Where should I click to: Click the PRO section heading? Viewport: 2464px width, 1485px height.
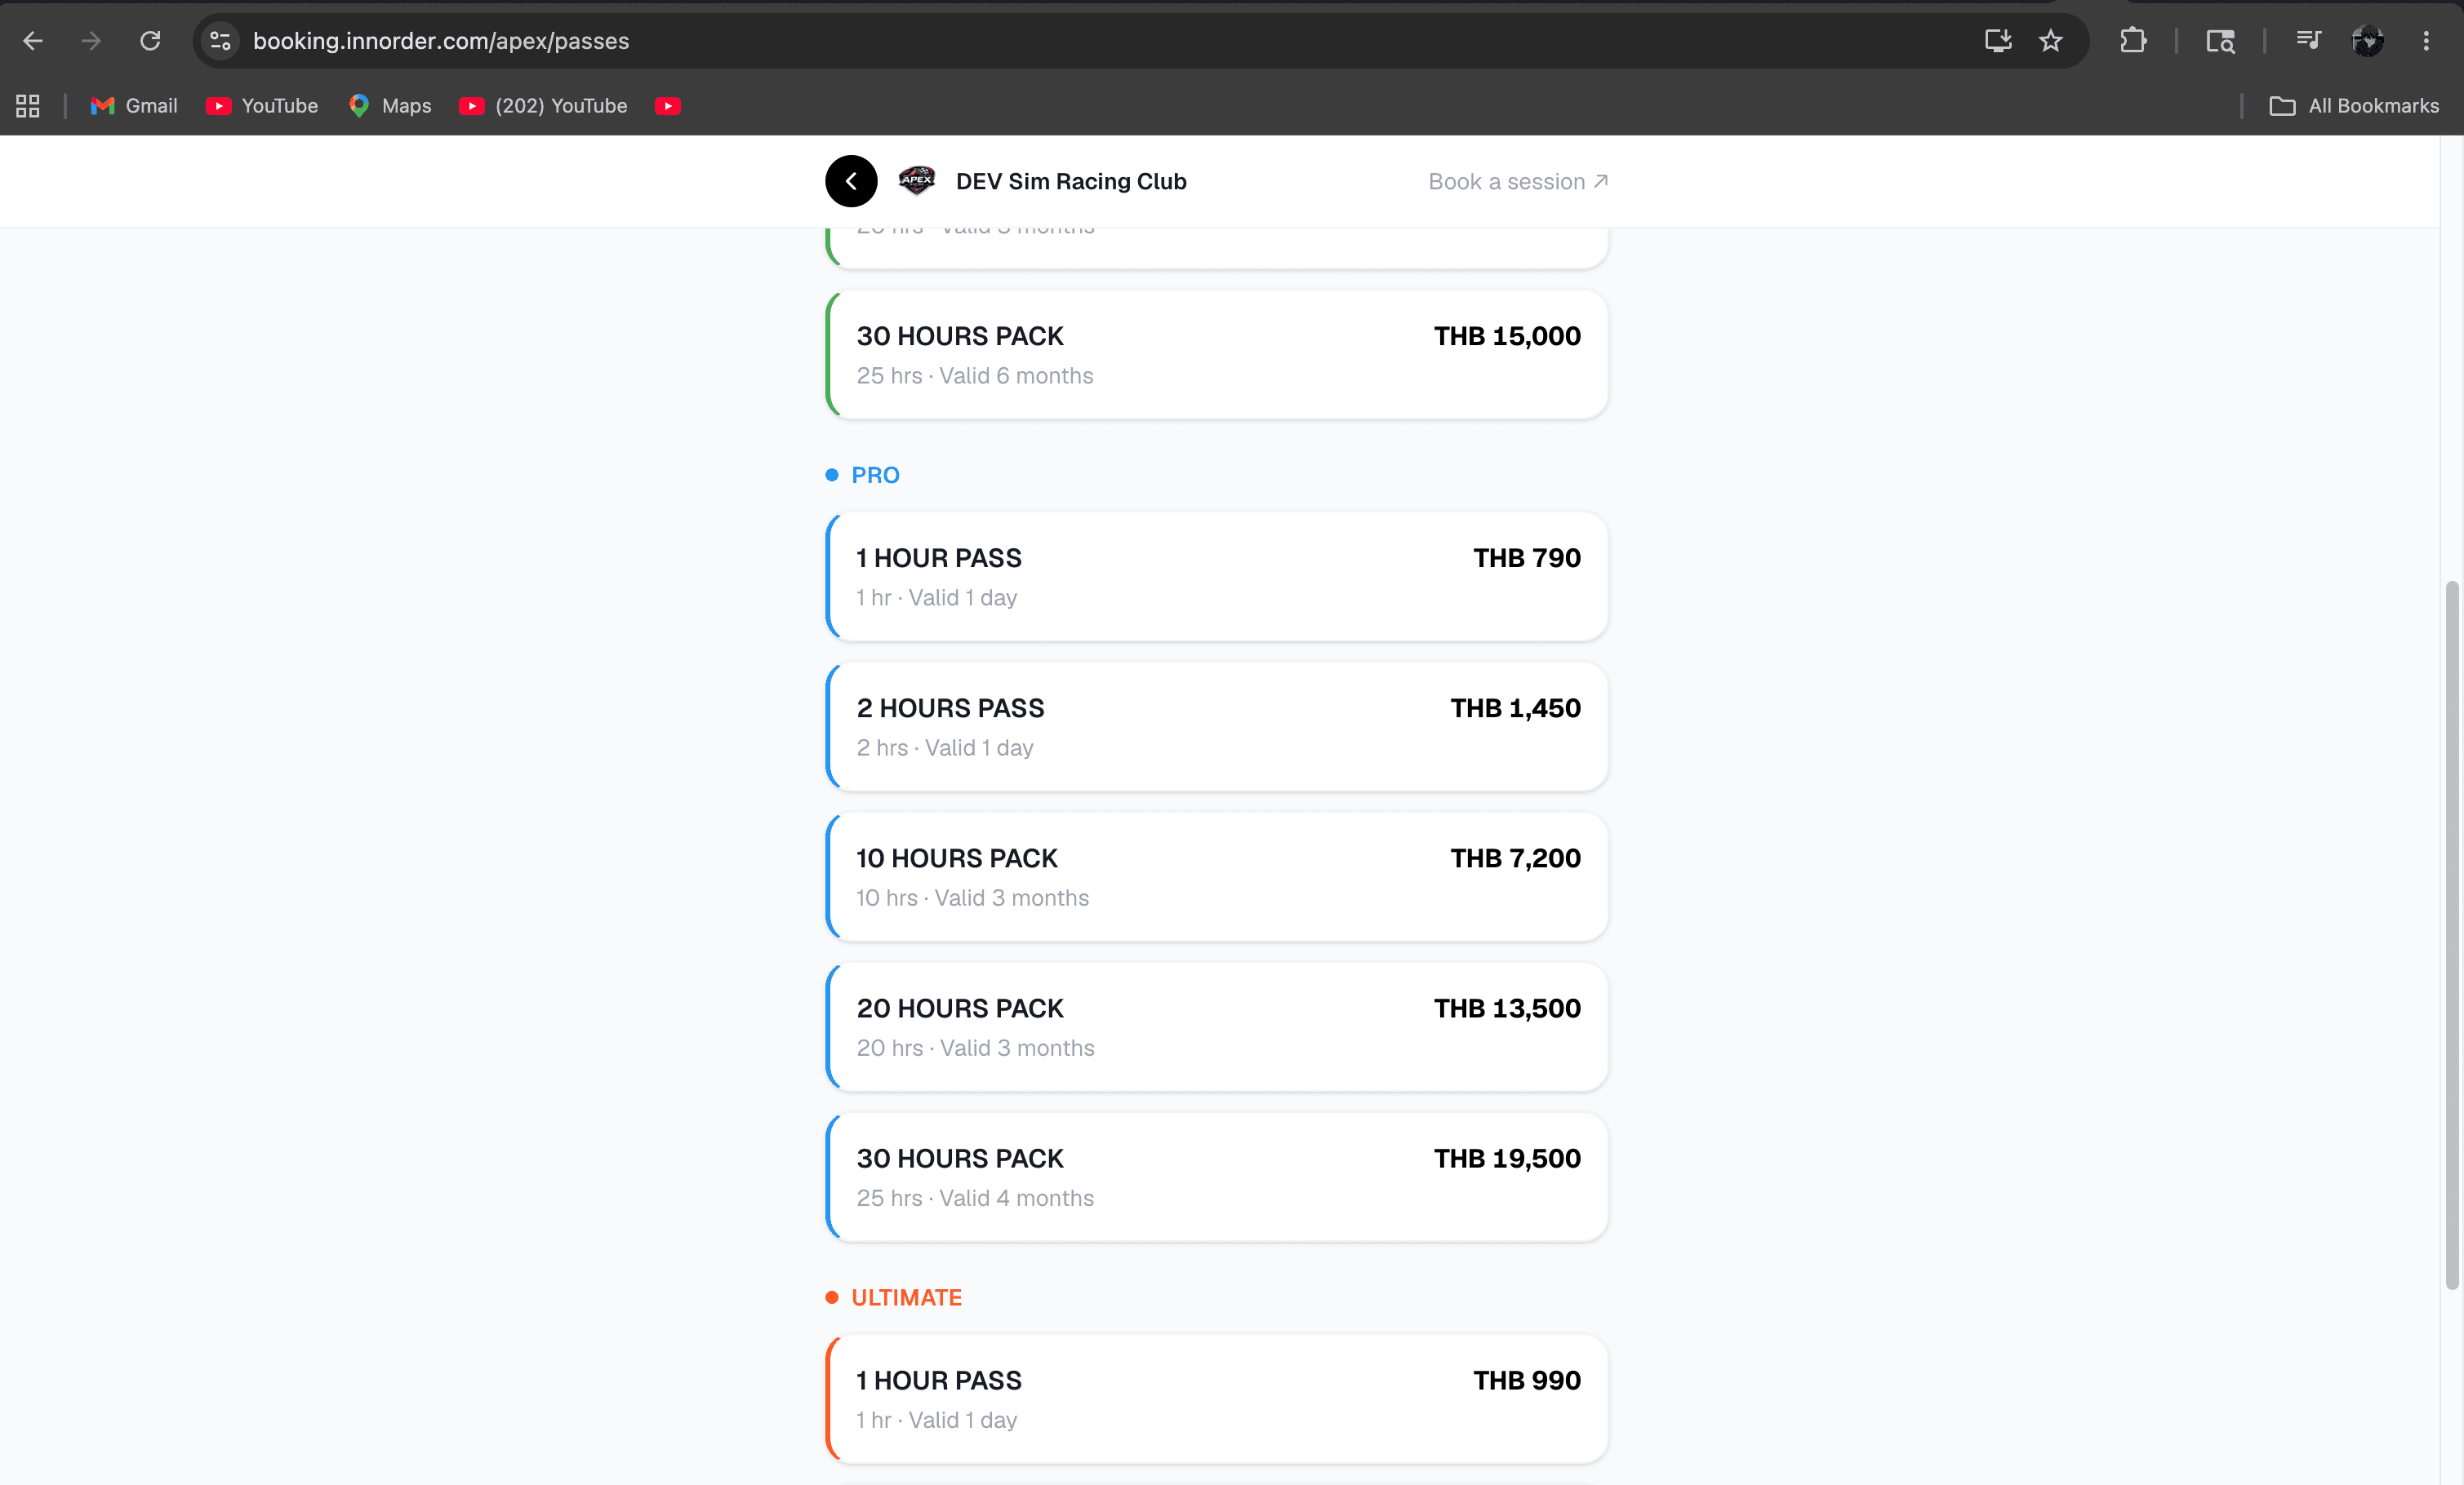pos(875,475)
